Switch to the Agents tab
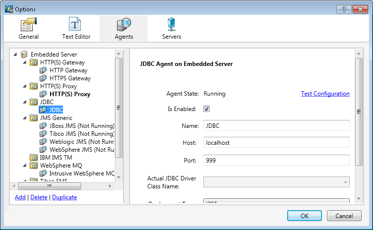This screenshot has width=373, height=230. point(123,28)
